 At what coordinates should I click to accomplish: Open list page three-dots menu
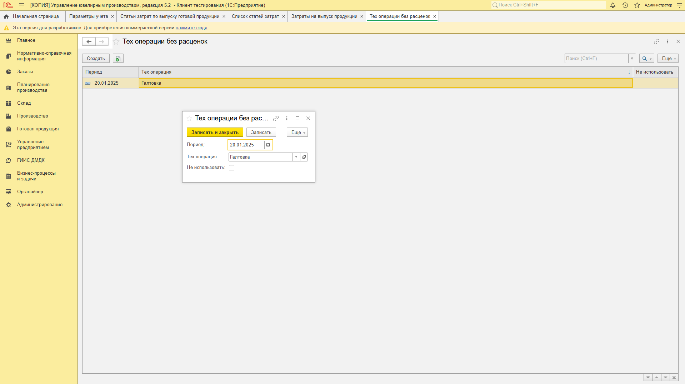pos(667,42)
